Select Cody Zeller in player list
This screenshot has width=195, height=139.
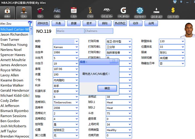(x=15, y=101)
